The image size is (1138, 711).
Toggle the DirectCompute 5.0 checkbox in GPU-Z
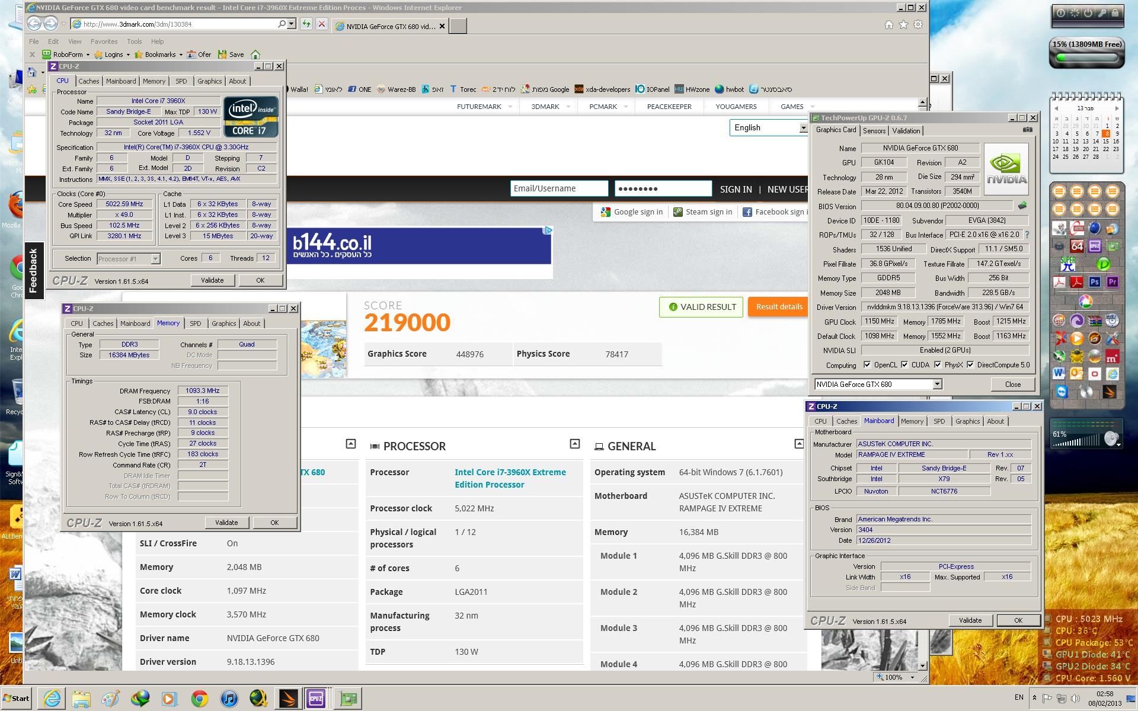pos(970,365)
